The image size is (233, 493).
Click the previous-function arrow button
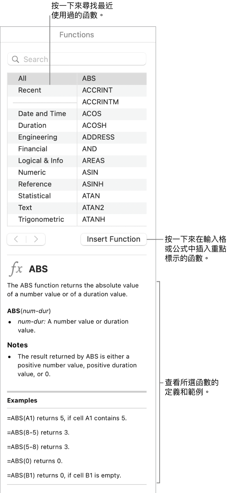click(x=16, y=239)
